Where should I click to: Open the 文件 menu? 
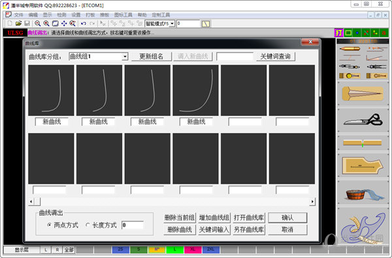click(18, 15)
